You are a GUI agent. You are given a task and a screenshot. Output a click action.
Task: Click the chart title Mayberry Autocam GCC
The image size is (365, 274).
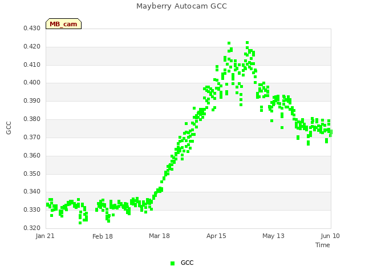(x=181, y=6)
